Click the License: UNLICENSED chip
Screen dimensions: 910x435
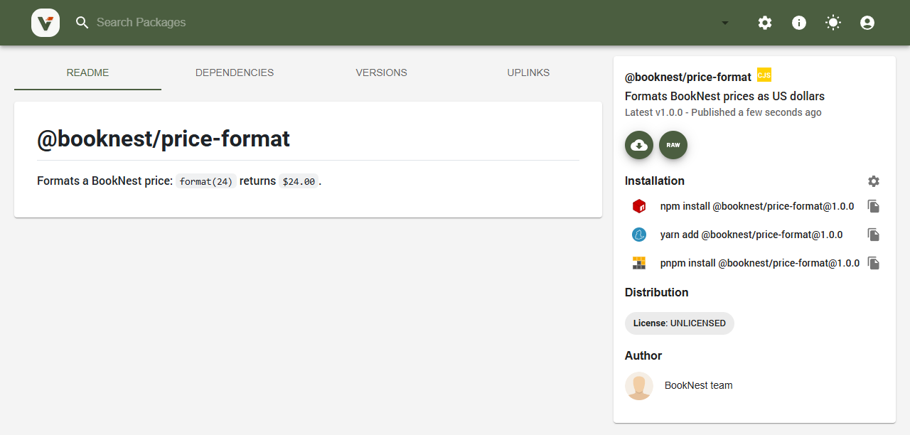(x=680, y=323)
